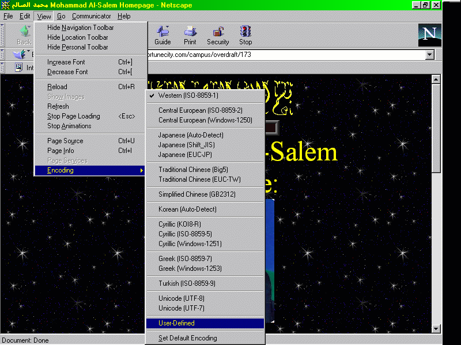
Task: Click Set Default Encoding
Action: (x=187, y=338)
